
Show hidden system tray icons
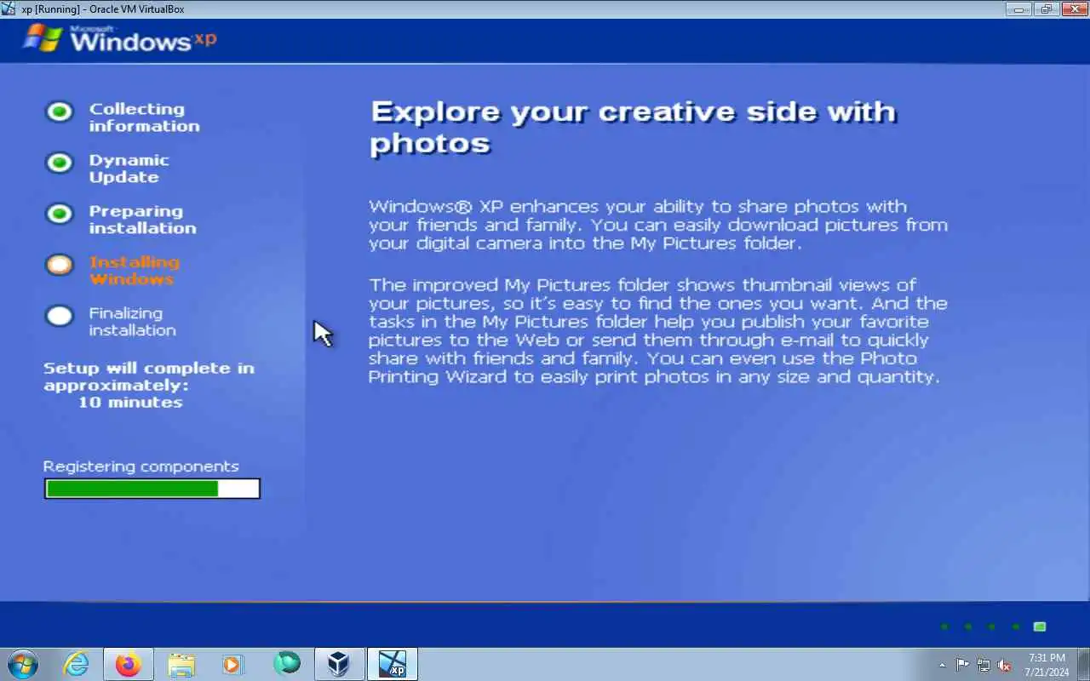point(942,665)
